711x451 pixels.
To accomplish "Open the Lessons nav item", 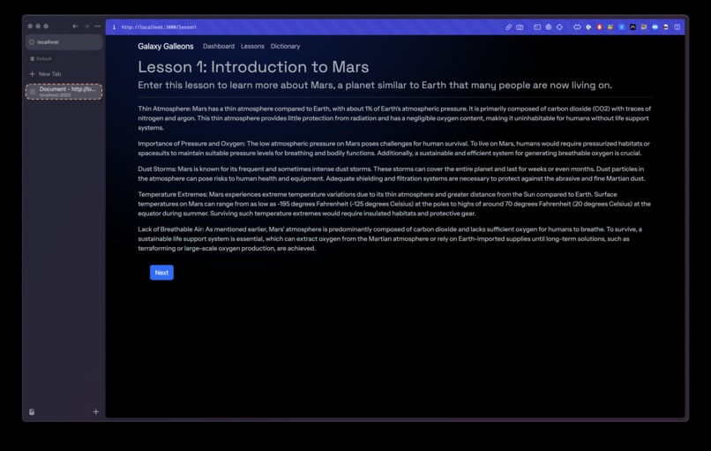I will coord(252,46).
